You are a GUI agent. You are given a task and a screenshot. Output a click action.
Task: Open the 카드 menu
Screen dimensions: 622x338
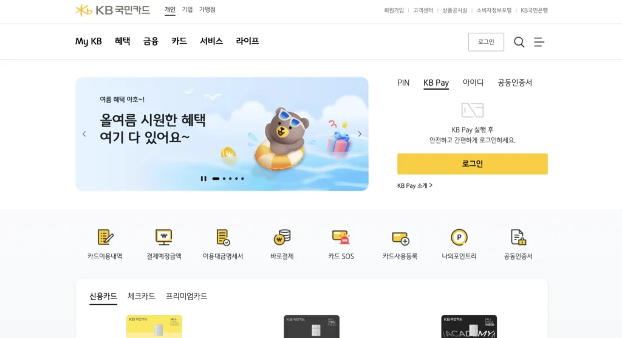179,41
